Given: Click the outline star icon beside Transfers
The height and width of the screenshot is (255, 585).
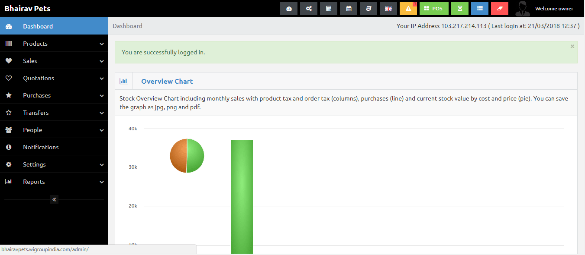Looking at the screenshot, I should [x=9, y=113].
